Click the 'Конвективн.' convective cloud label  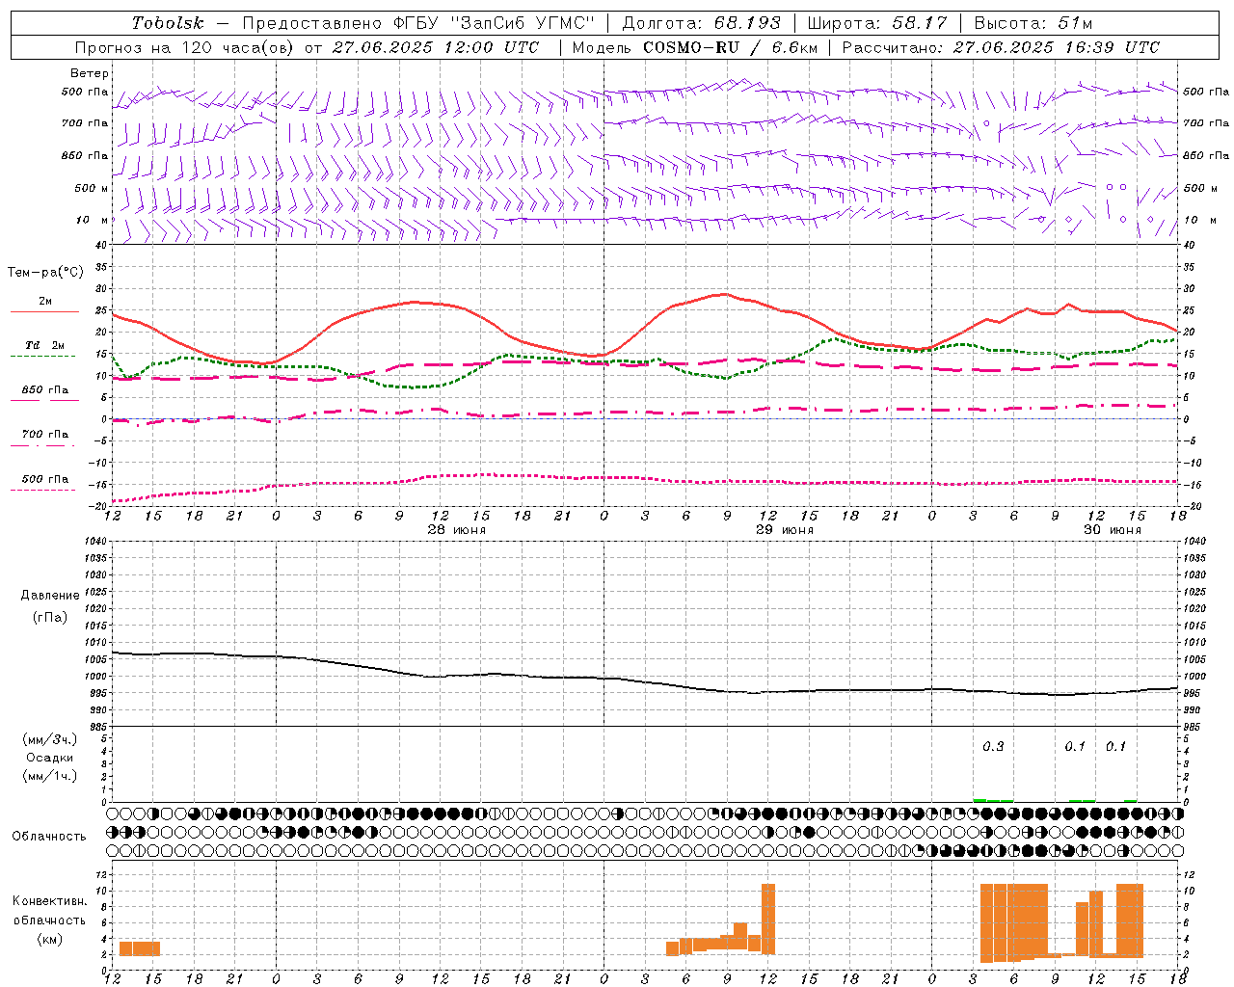point(50,901)
